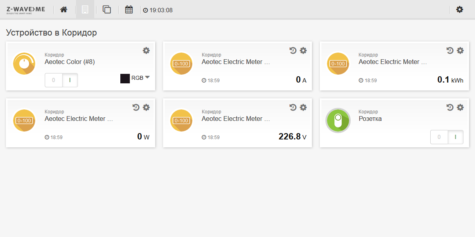Show history for the watt meter card
The height and width of the screenshot is (237, 475).
tap(136, 107)
